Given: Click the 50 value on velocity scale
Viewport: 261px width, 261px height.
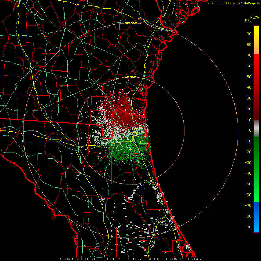Looking at the screenshot, I should [x=249, y=77].
